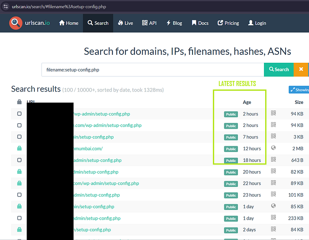Focus the filename:setup-config.php search field
Image resolution: width=309 pixels, height=240 pixels.
tap(152, 69)
